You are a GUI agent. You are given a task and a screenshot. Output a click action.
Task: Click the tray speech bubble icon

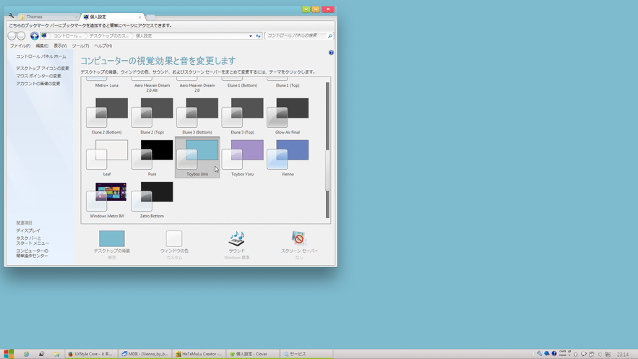(584, 354)
